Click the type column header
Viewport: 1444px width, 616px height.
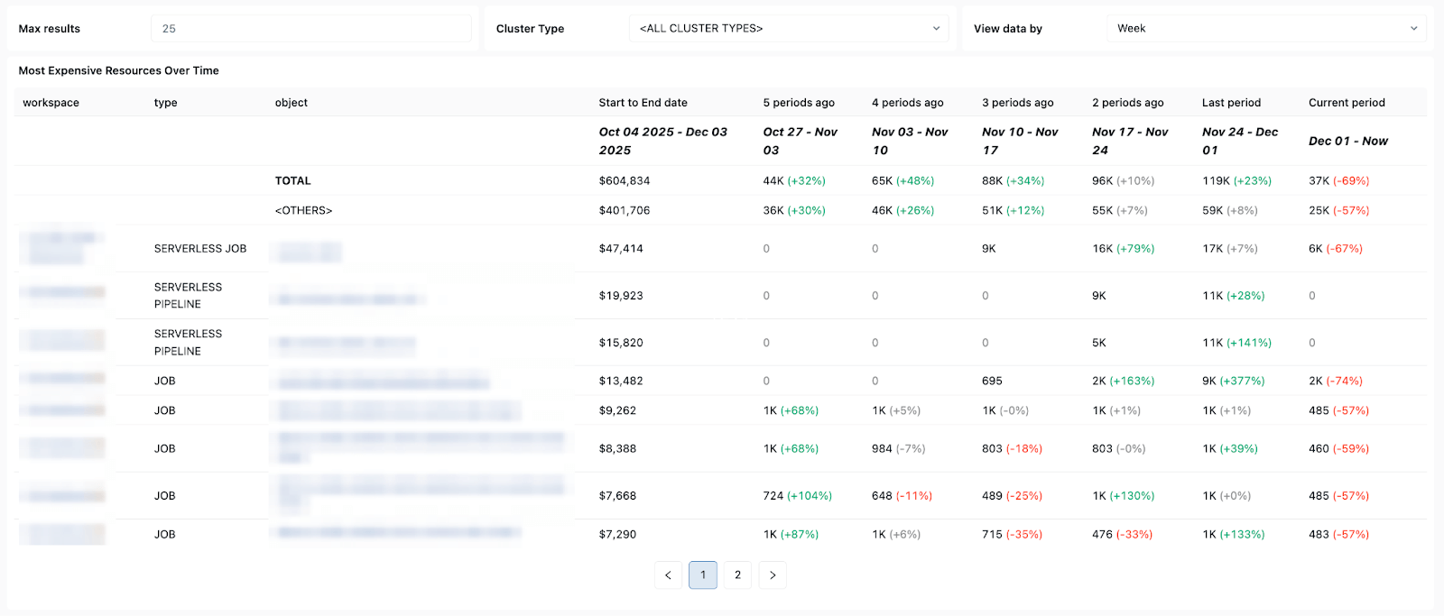click(166, 103)
